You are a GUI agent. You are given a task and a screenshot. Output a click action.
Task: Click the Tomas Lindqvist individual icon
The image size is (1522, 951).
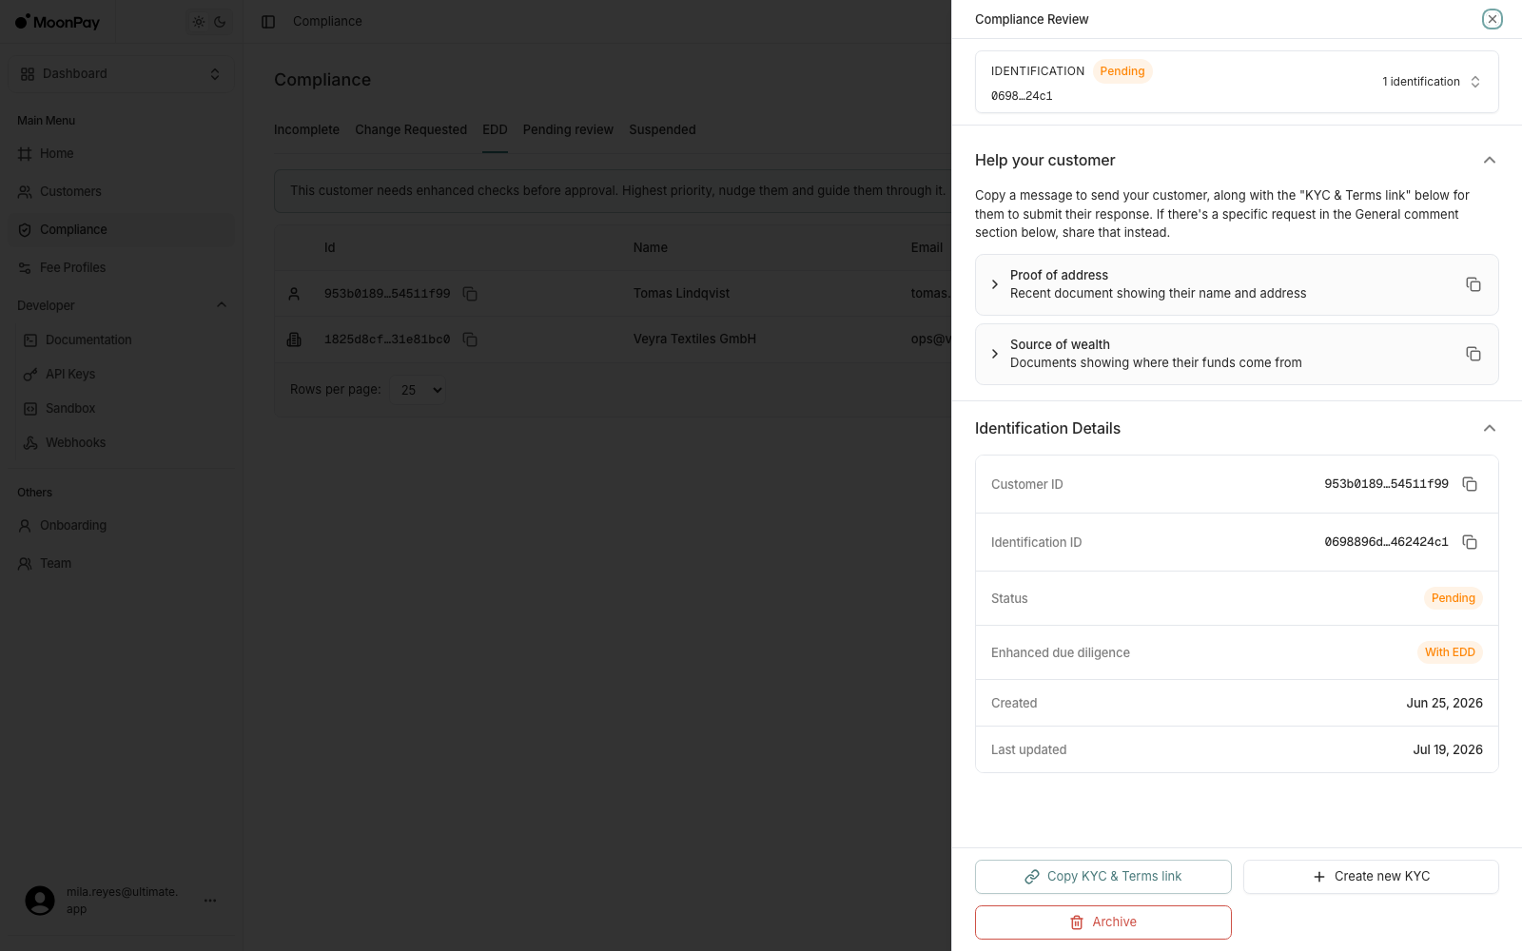[294, 294]
